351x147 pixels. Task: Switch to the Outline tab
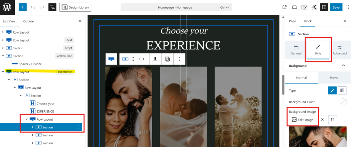pyautogui.click(x=28, y=21)
